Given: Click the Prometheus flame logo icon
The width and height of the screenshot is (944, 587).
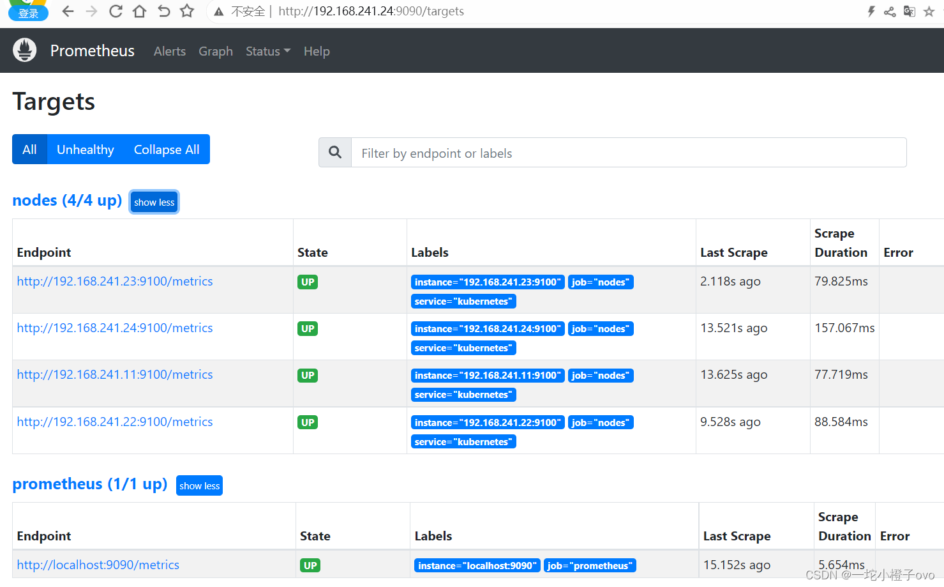Looking at the screenshot, I should pyautogui.click(x=25, y=50).
